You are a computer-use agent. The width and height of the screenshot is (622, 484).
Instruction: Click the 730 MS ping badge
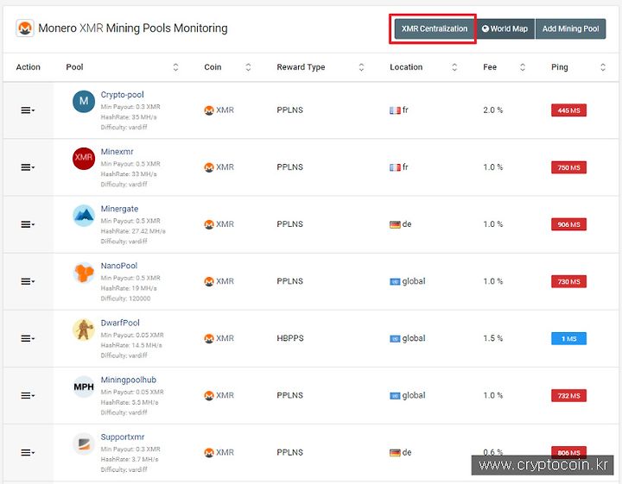click(x=568, y=281)
